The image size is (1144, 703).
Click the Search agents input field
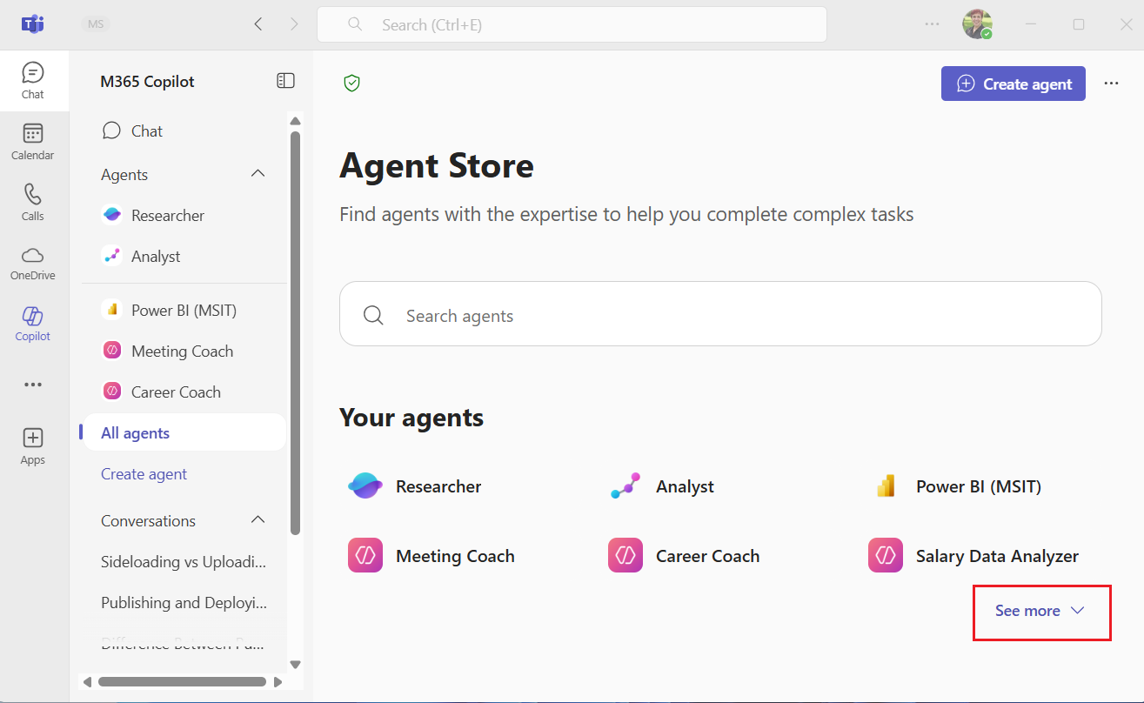tap(720, 314)
